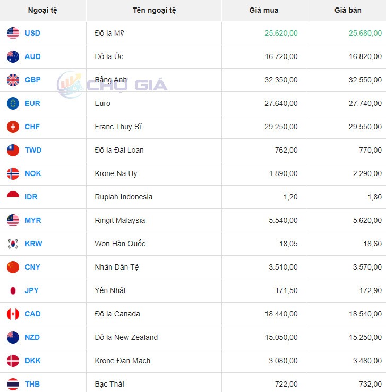Open the CNY currency link
Screen dimensions: 386x392
tap(32, 267)
